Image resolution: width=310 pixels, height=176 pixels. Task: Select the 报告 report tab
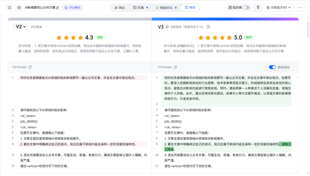pyautogui.click(x=190, y=8)
